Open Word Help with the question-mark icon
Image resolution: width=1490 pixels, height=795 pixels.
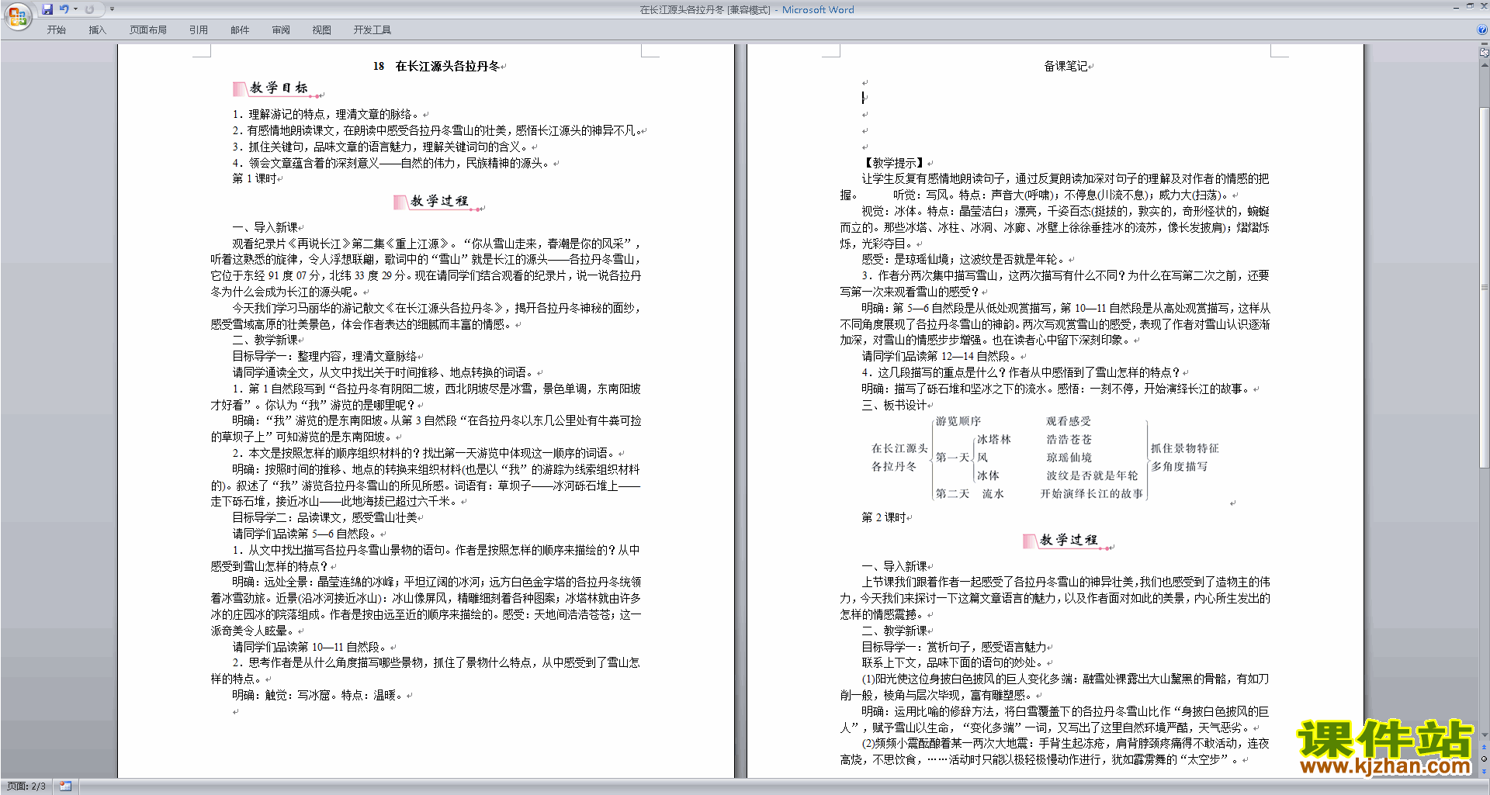1482,30
